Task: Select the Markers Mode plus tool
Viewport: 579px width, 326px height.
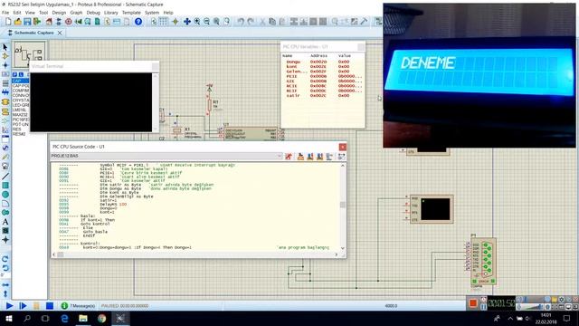Action: click(5, 240)
